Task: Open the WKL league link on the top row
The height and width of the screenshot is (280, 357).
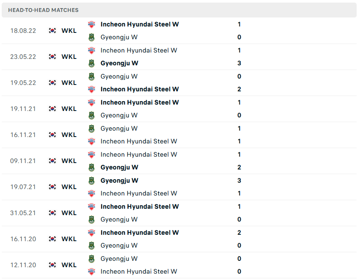Action: point(69,30)
